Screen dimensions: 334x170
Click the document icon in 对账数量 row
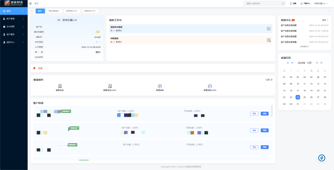pos(269,40)
